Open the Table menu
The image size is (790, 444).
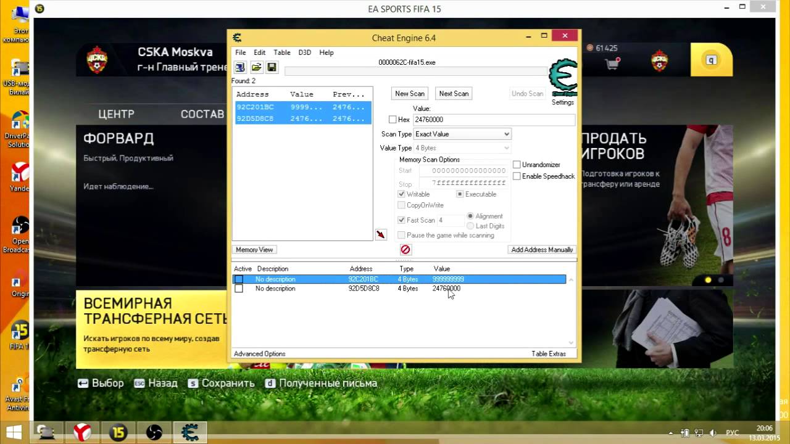point(281,52)
